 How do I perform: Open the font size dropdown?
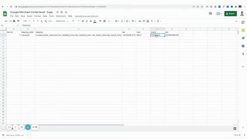[76, 21]
